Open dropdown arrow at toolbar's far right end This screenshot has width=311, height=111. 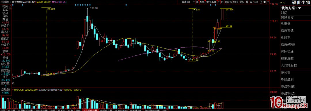[x=268, y=2]
